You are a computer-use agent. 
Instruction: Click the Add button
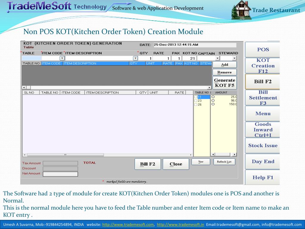(x=225, y=65)
